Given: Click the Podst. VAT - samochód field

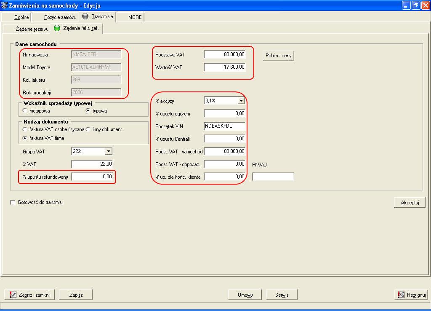Looking at the screenshot, I should [225, 151].
